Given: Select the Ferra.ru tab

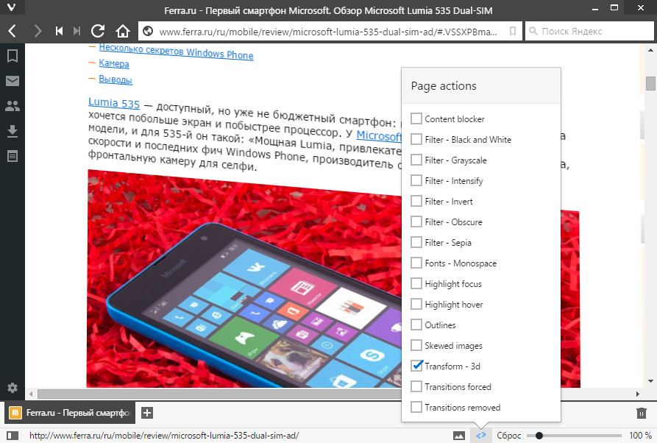Looking at the screenshot, I should click(x=70, y=413).
